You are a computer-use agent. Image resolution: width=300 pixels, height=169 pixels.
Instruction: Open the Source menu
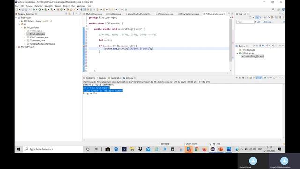[x=29, y=6]
